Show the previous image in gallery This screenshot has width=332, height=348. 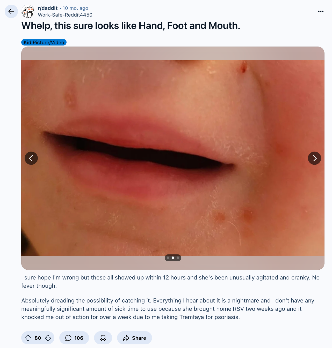(x=31, y=158)
